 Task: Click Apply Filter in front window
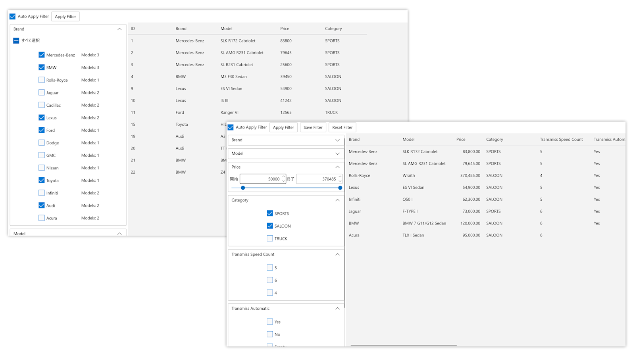(283, 127)
